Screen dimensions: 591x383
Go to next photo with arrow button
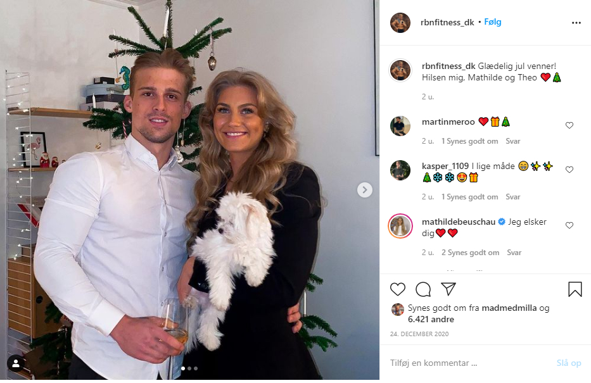[364, 190]
